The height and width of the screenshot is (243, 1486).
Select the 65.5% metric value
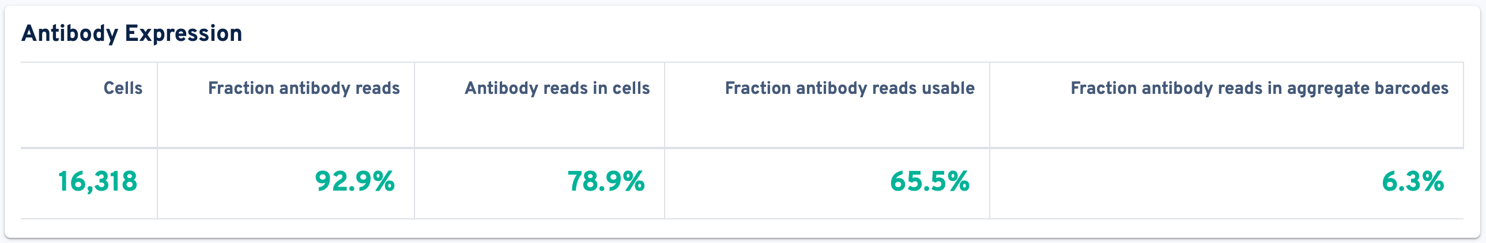tap(929, 181)
